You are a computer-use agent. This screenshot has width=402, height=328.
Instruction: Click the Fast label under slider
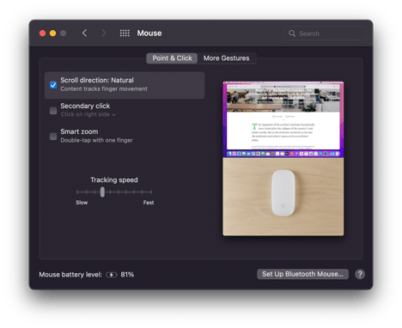[149, 203]
